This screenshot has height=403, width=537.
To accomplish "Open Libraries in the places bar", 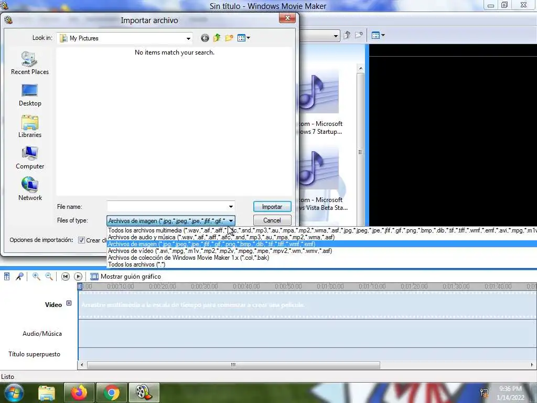I will pyautogui.click(x=30, y=127).
